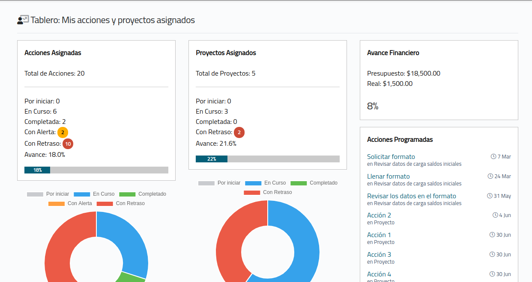
Task: Click the Avance Financiero heading
Action: 393,53
